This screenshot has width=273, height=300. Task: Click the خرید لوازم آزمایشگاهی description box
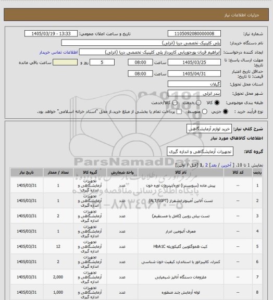click(209, 129)
